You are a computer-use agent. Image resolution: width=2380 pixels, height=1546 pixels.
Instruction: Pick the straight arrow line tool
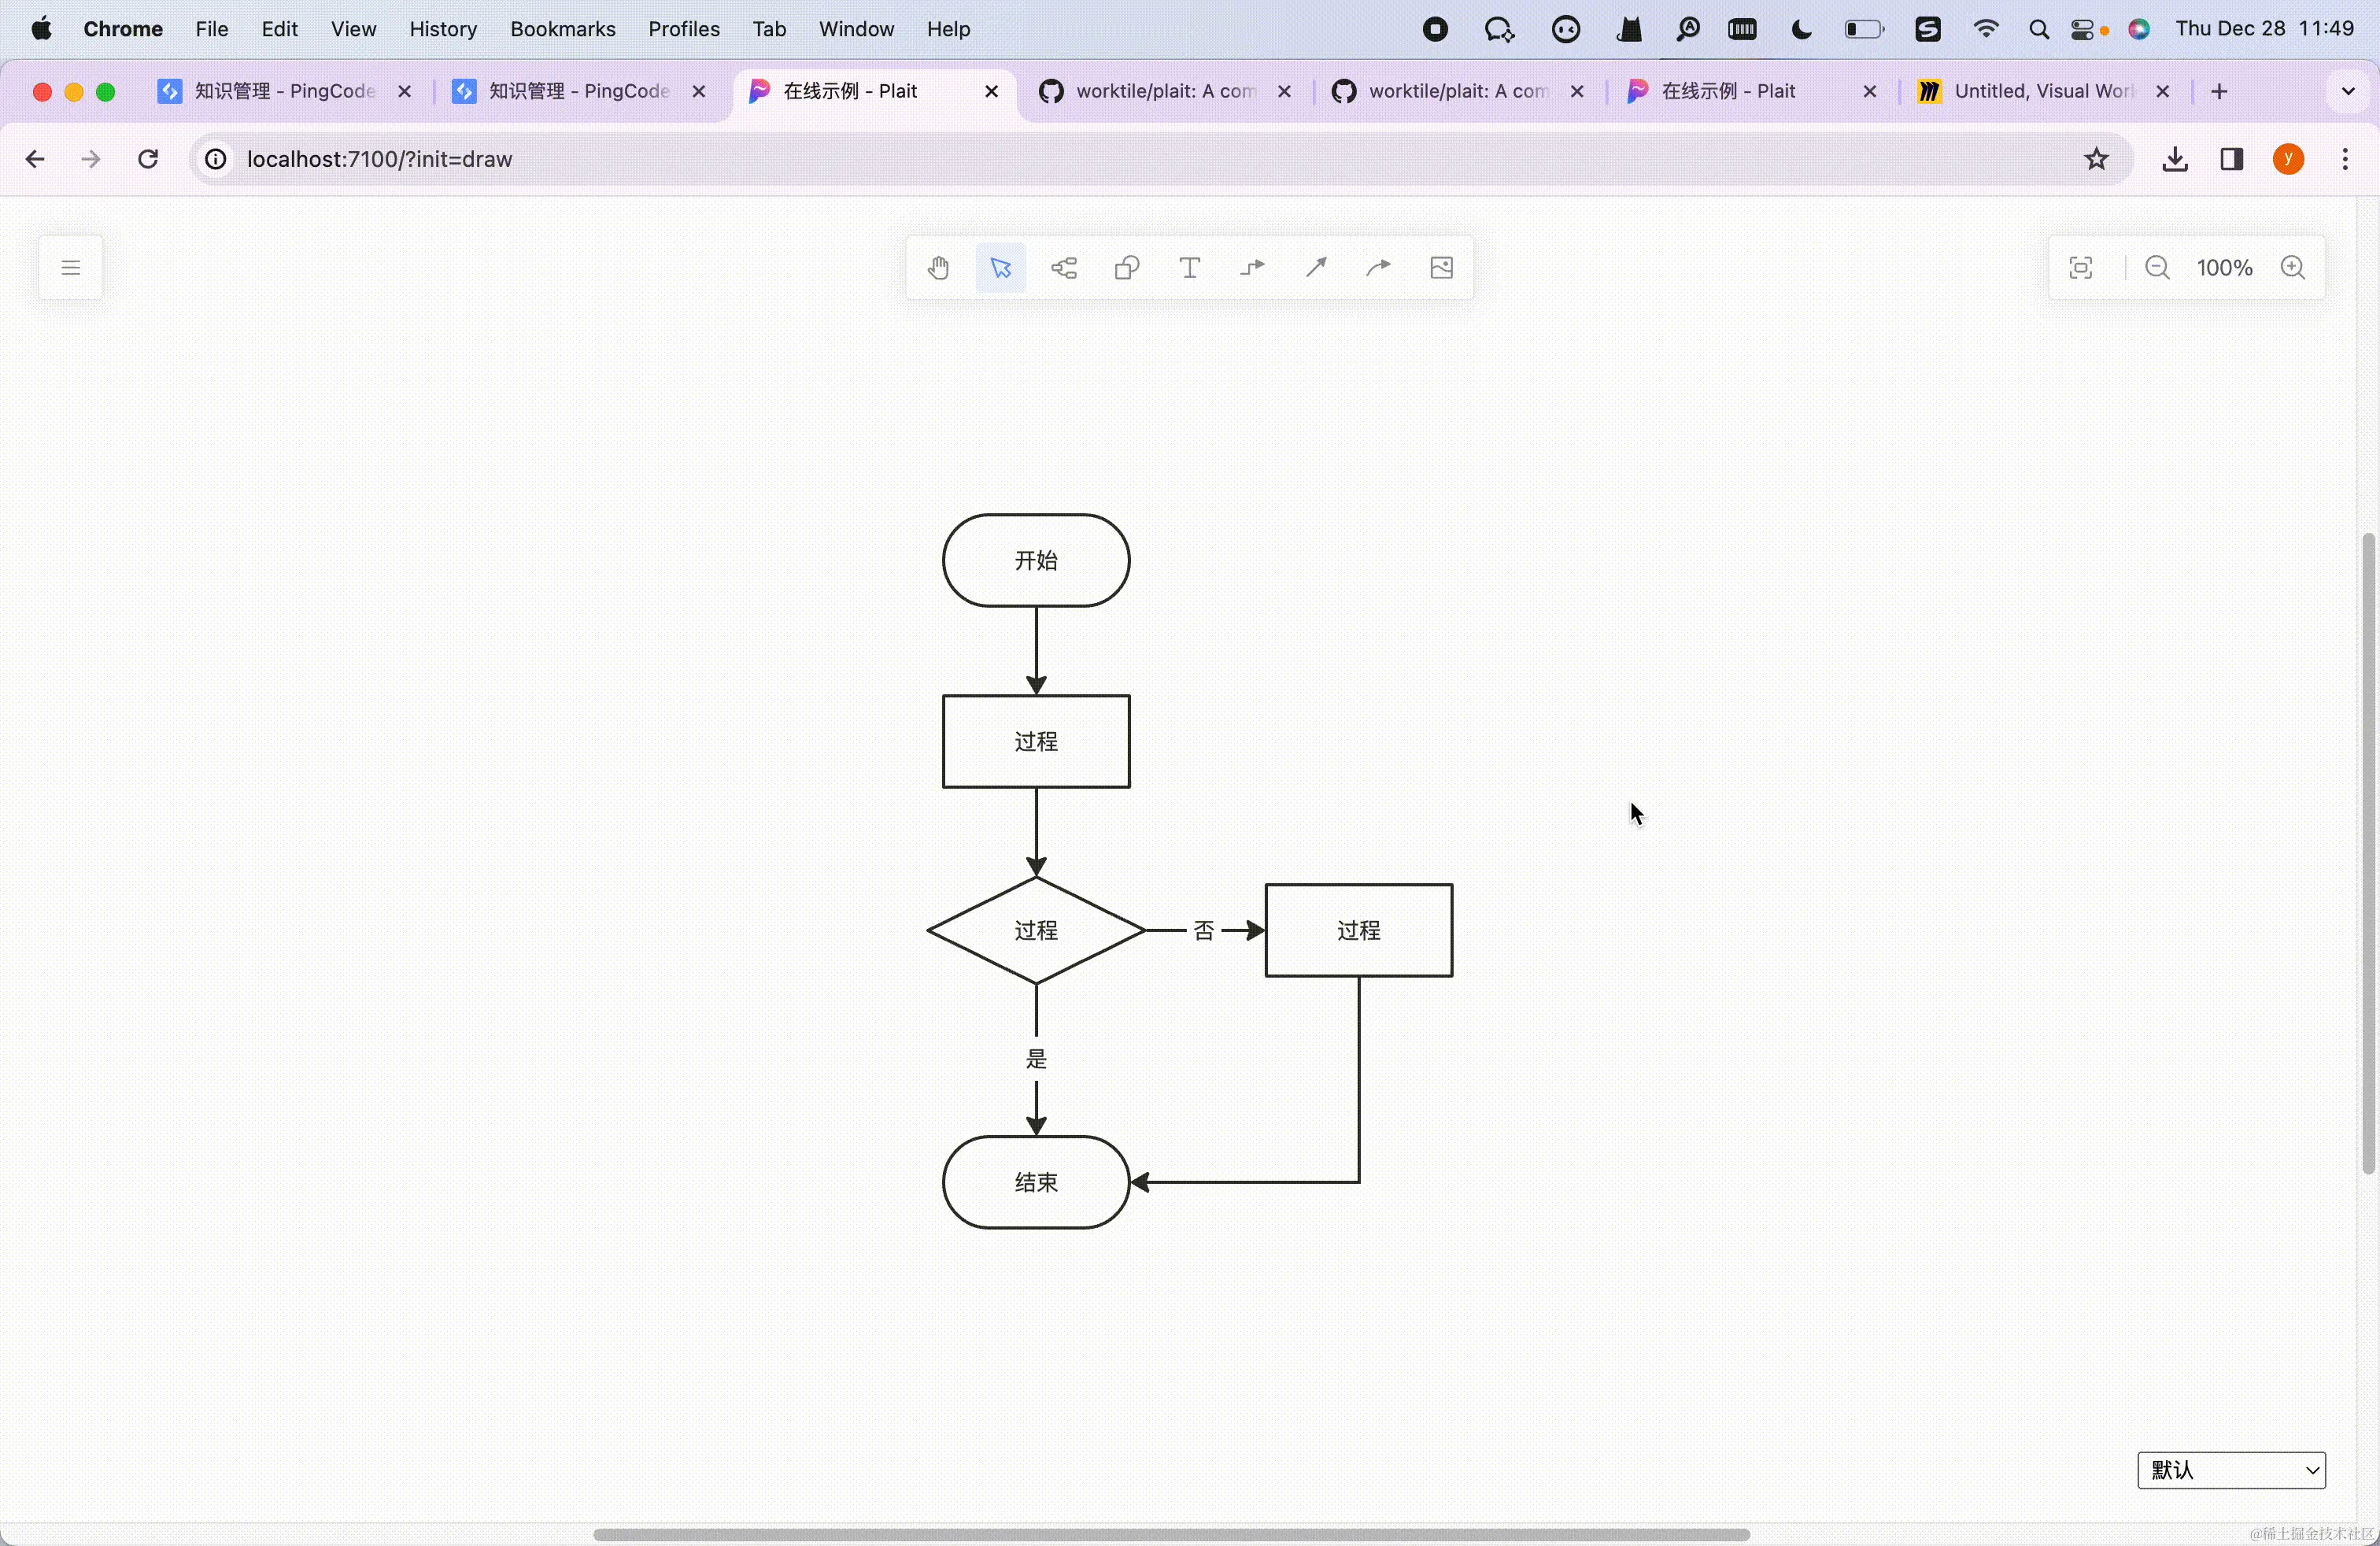(x=1316, y=268)
